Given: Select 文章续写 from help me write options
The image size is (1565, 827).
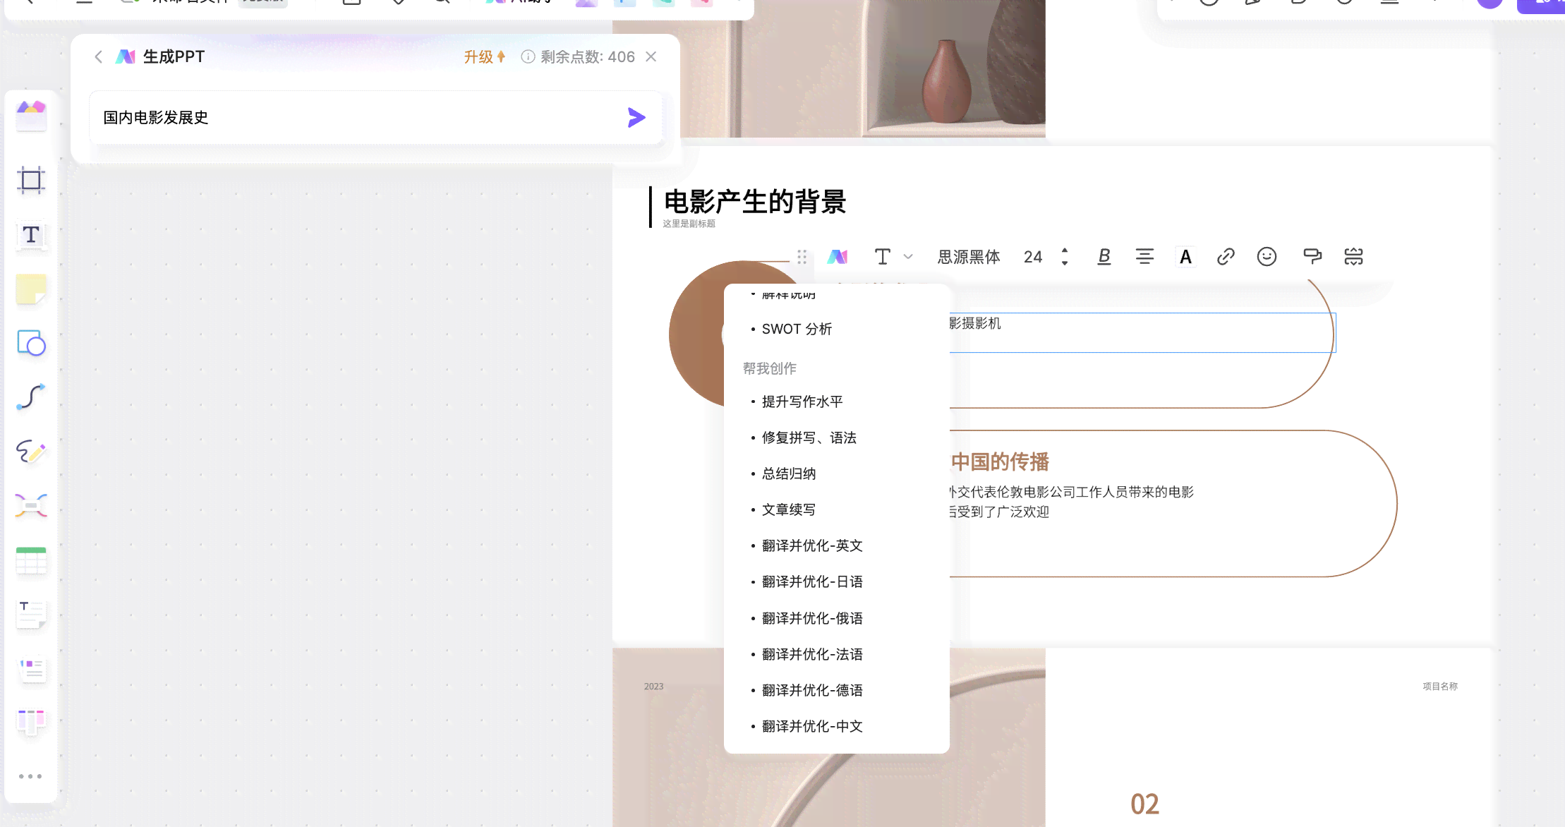Looking at the screenshot, I should (x=789, y=508).
